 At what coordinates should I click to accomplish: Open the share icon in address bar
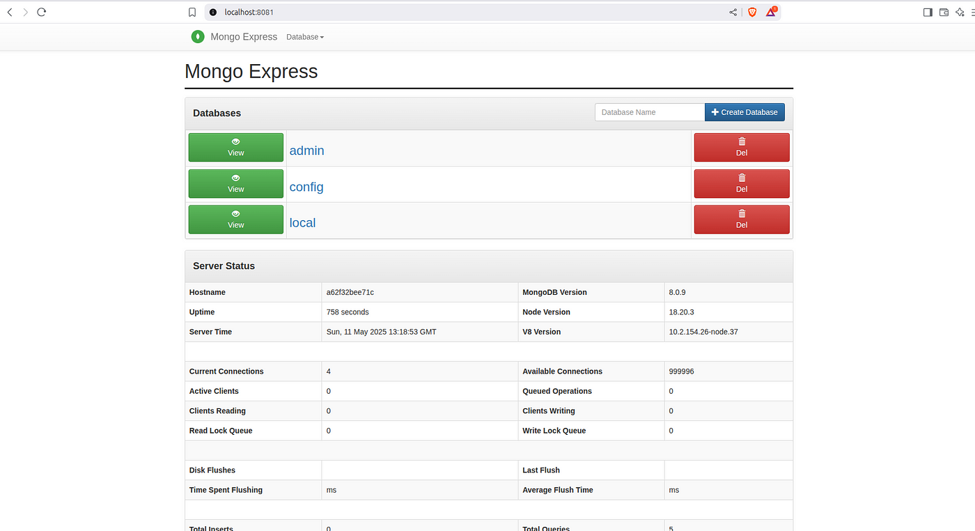pos(733,12)
